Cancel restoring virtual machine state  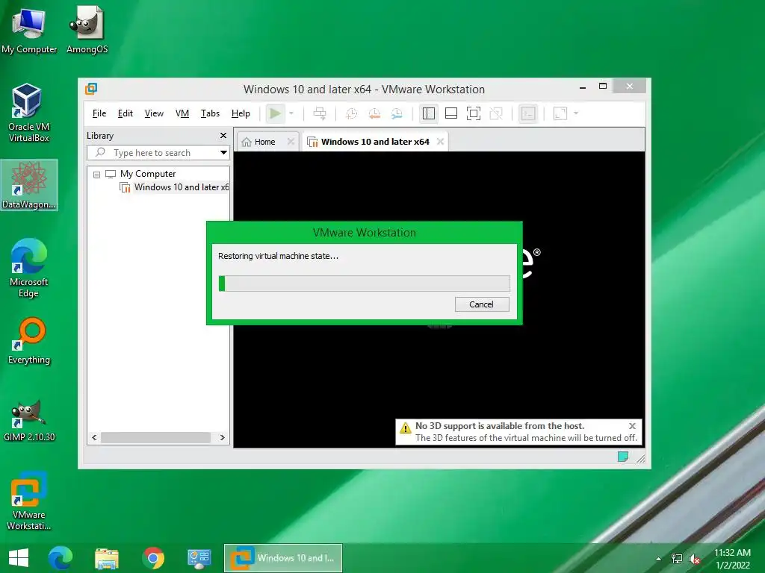click(x=482, y=304)
